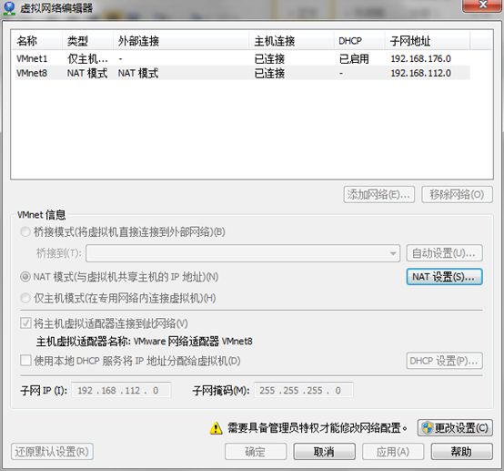This screenshot has width=504, height=471.
Task: Click 已启用 DHCP cell for VMnet1
Action: 354,59
